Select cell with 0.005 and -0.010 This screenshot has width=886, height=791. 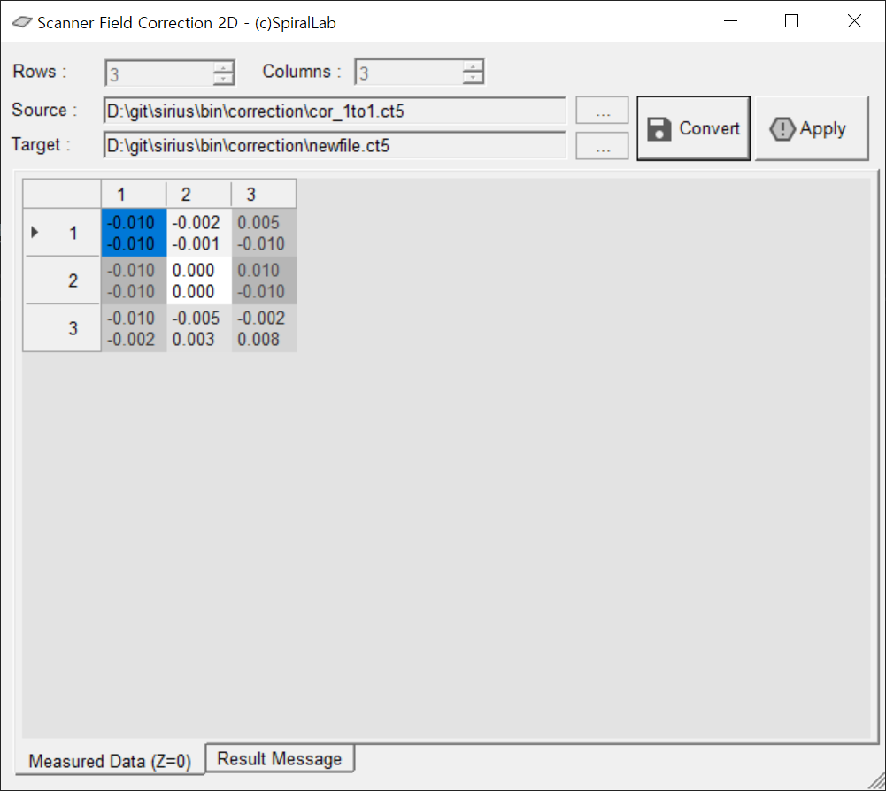(264, 233)
